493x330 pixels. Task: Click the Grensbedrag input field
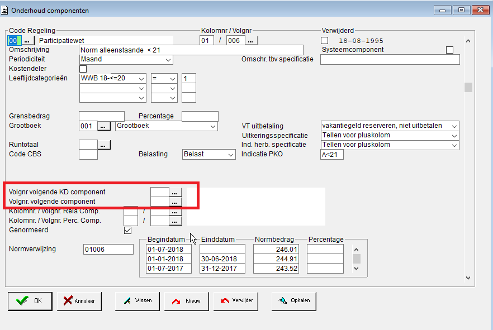click(102, 116)
